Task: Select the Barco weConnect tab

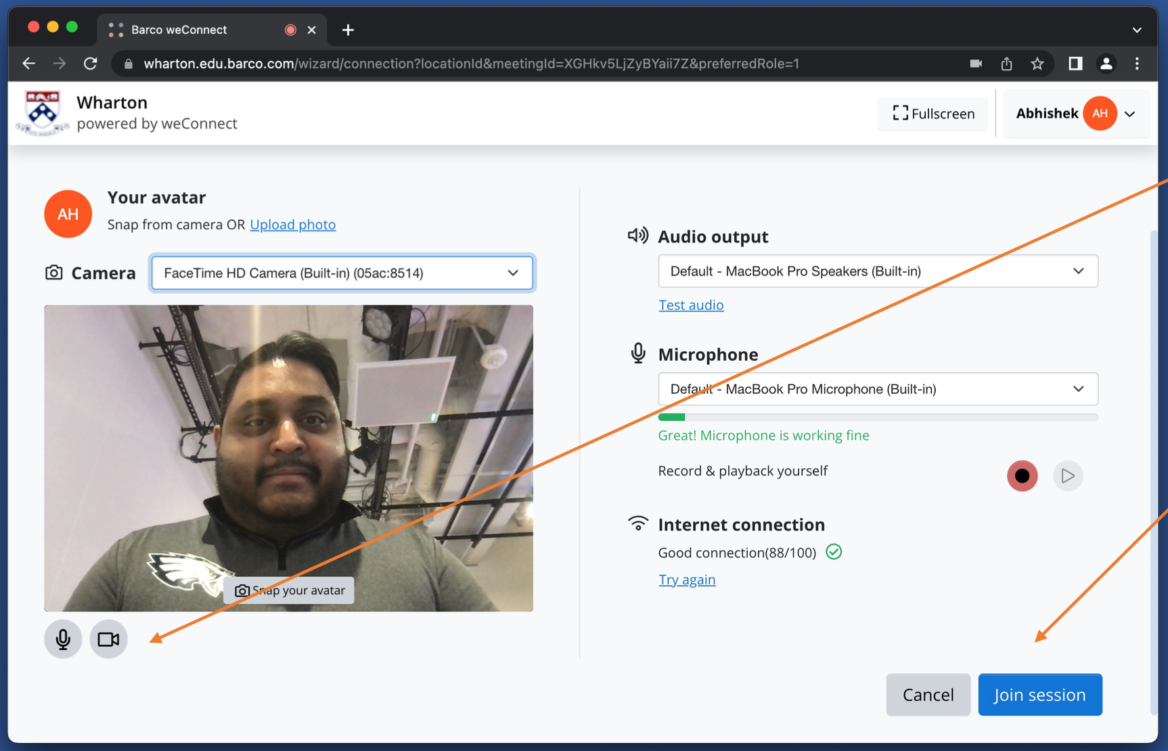Action: click(x=212, y=30)
